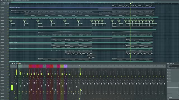Select the first sample clip on Track 7
Screen dimensions: 179x100
pyautogui.click(x=13, y=24)
